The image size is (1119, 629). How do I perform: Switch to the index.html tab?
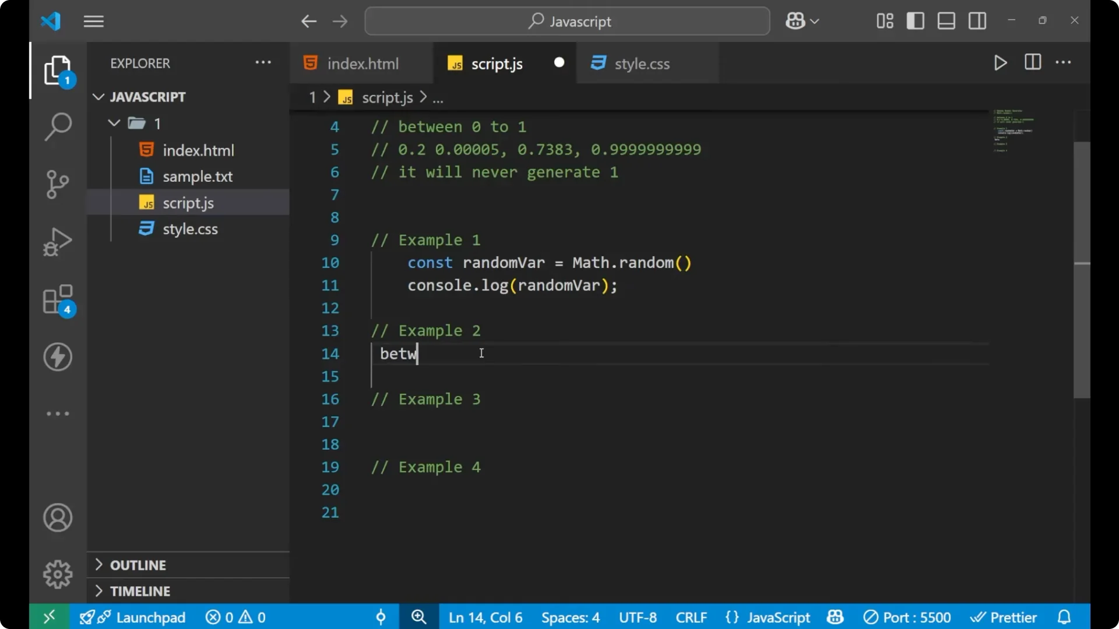pos(361,63)
